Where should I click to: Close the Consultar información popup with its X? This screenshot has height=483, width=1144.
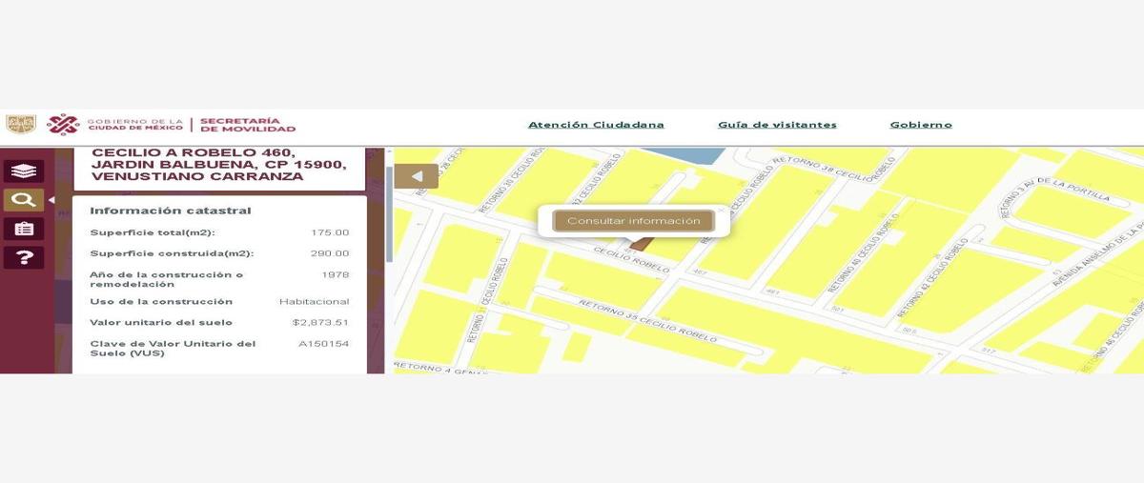[720, 211]
